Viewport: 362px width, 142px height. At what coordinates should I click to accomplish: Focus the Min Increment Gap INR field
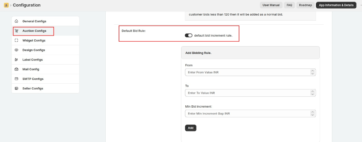[250, 113]
